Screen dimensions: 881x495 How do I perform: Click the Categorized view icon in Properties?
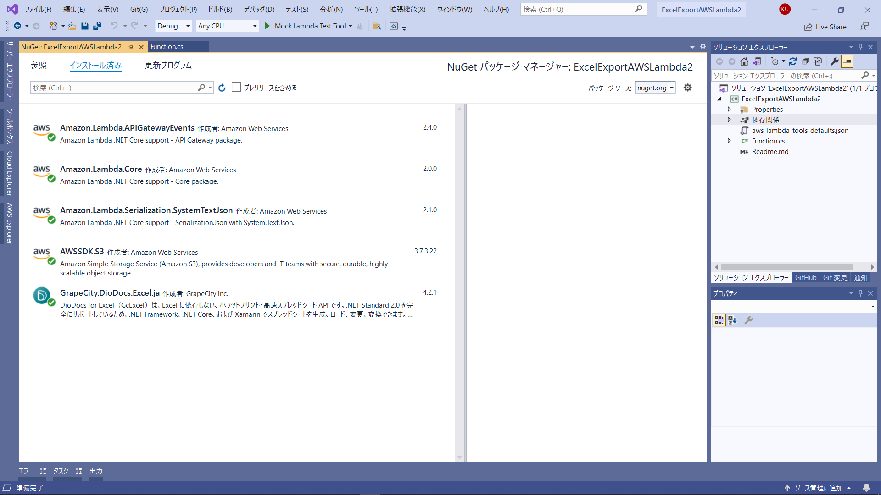coord(719,320)
